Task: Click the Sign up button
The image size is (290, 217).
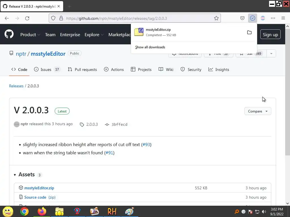Action: click(x=270, y=34)
